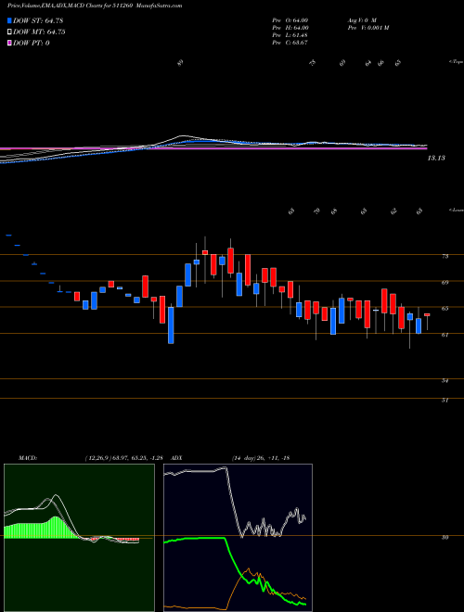Click the 61 price axis label

click(x=445, y=335)
